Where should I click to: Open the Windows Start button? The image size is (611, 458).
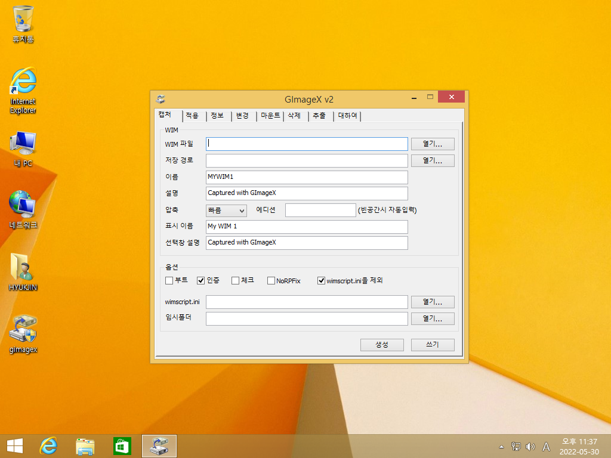click(15, 446)
